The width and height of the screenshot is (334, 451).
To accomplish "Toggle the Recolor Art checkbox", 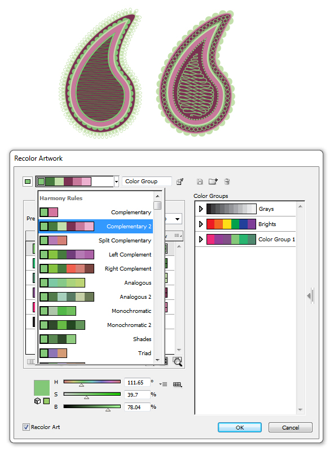I will click(x=26, y=427).
